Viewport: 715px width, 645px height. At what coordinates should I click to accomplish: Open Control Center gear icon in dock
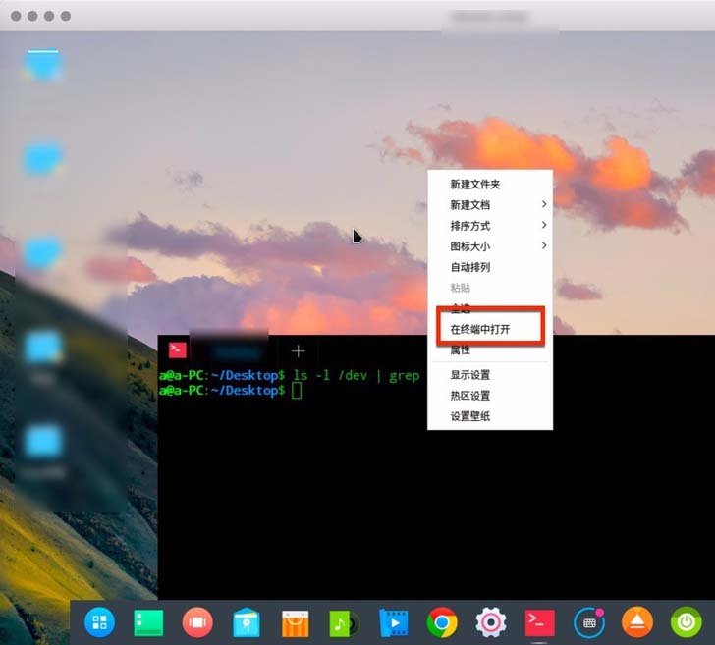click(x=491, y=622)
